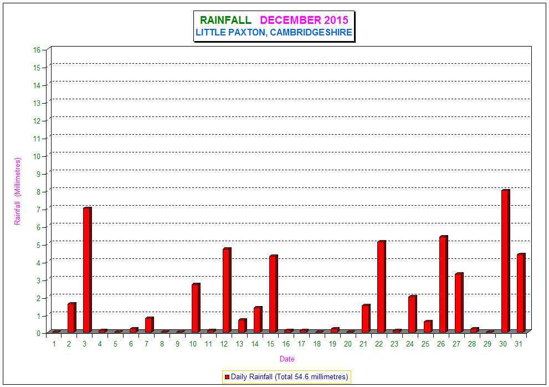Click the y-axis value 5
The height and width of the screenshot is (387, 549).
pyautogui.click(x=39, y=245)
